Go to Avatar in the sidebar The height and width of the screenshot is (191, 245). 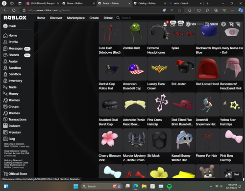coord(10,62)
